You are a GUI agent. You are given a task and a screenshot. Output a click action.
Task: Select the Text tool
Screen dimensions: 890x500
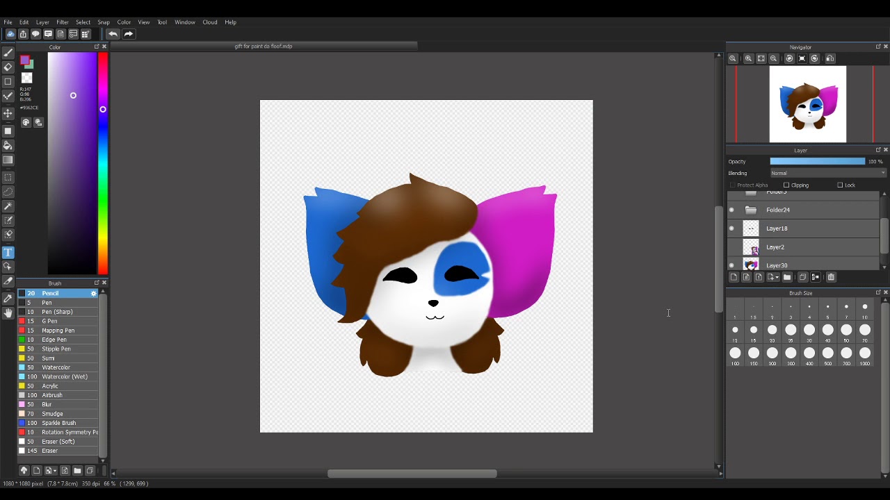pos(8,252)
